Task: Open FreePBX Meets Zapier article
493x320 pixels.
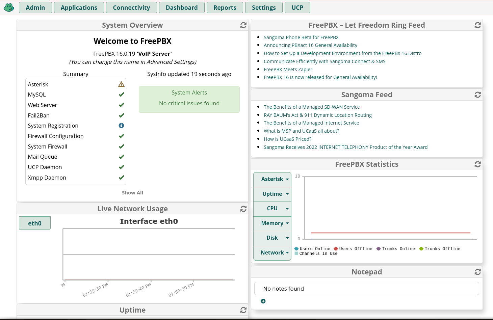Action: coord(288,70)
